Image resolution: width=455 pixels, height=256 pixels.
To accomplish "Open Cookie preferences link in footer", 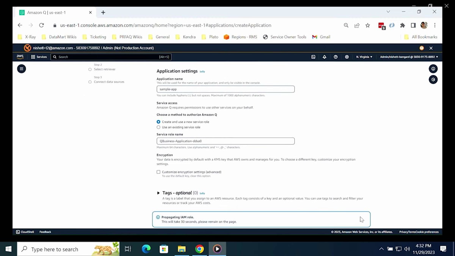I will point(427,232).
